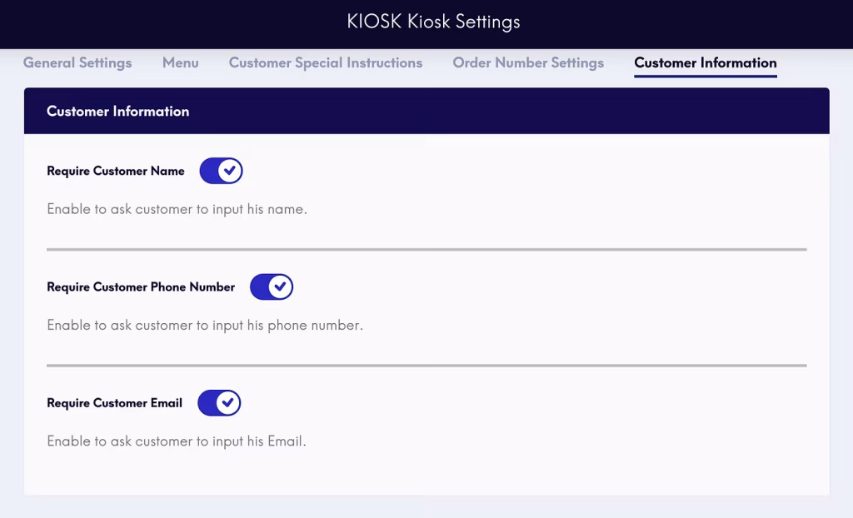
Task: Click the description about inputting phone number
Action: [205, 326]
